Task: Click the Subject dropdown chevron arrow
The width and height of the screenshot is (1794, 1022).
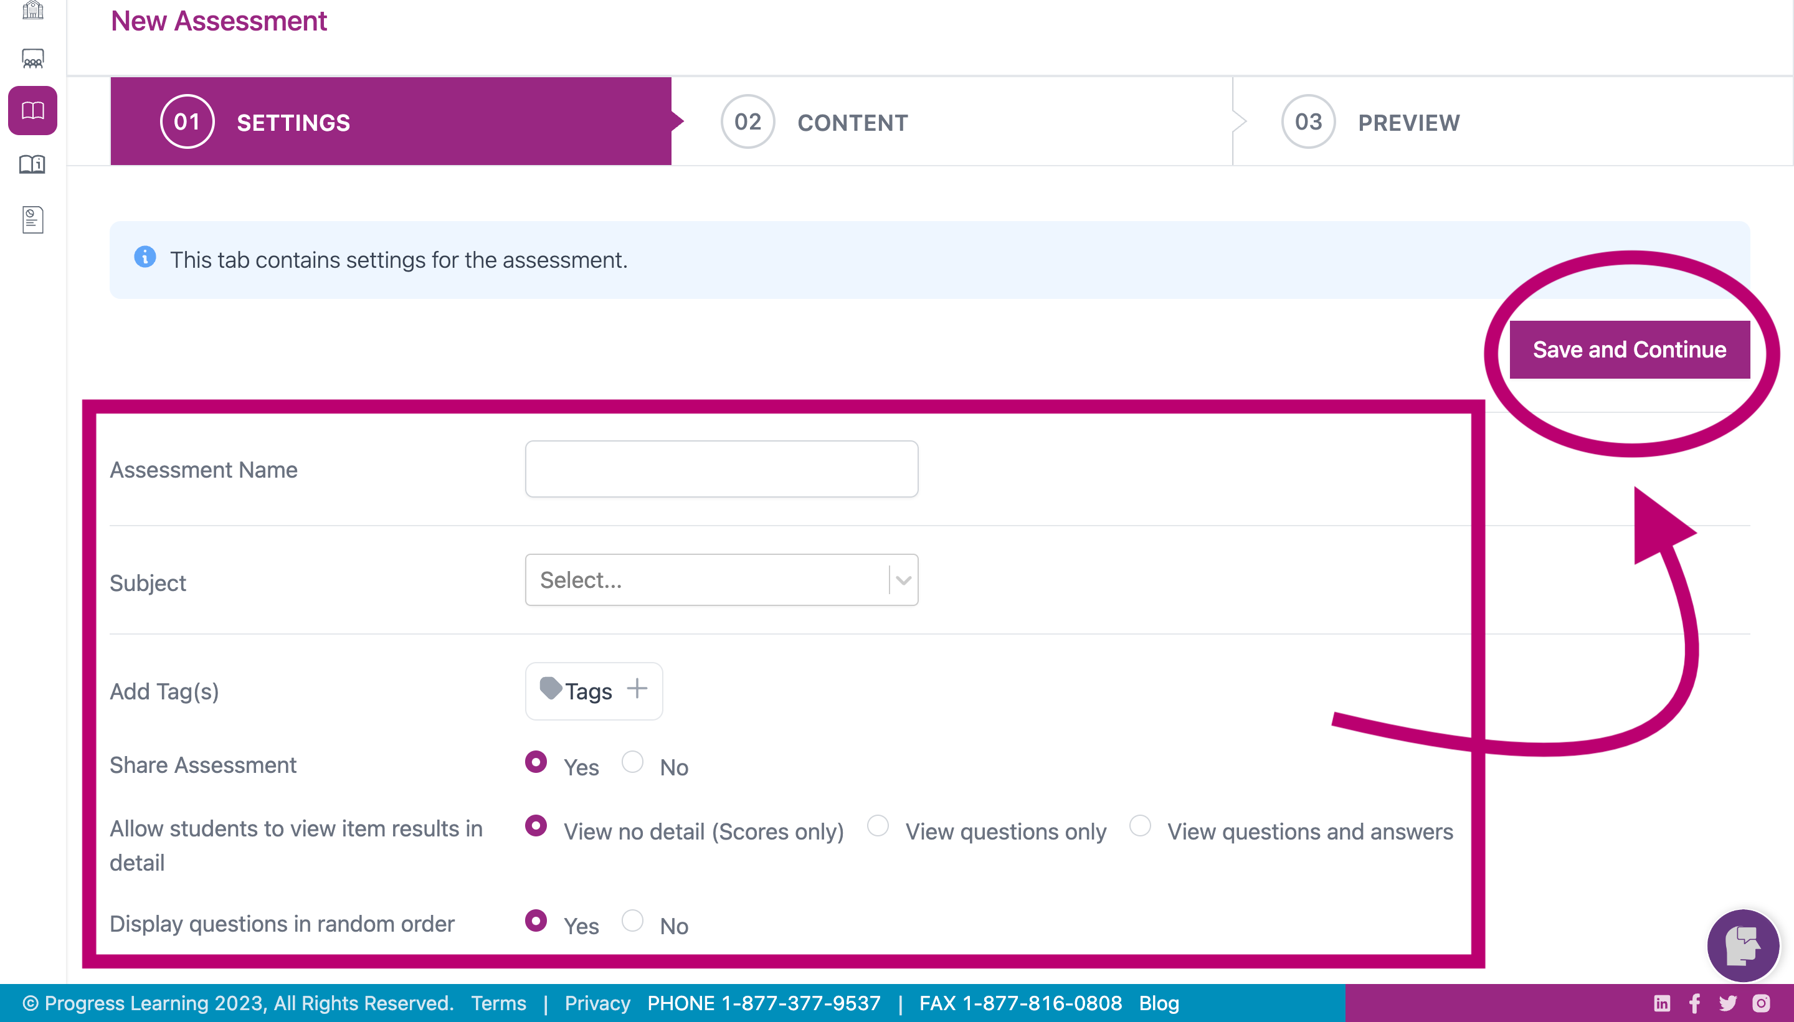Action: [x=903, y=580]
